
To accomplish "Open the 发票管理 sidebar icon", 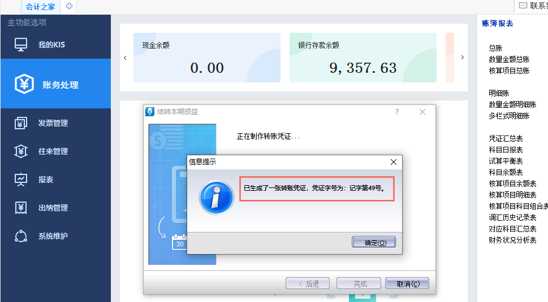I will coord(21,123).
